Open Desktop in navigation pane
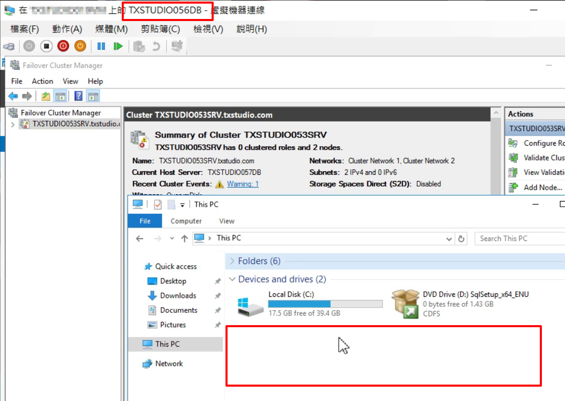Viewport: 565px width, 401px height. pos(167,281)
